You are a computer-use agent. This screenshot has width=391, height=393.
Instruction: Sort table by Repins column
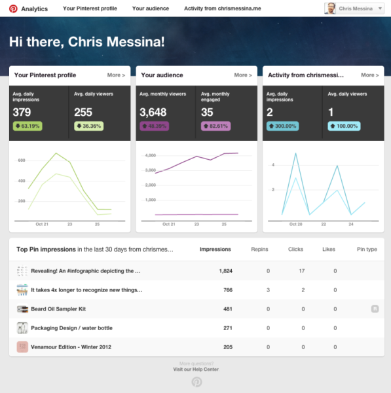pos(259,249)
